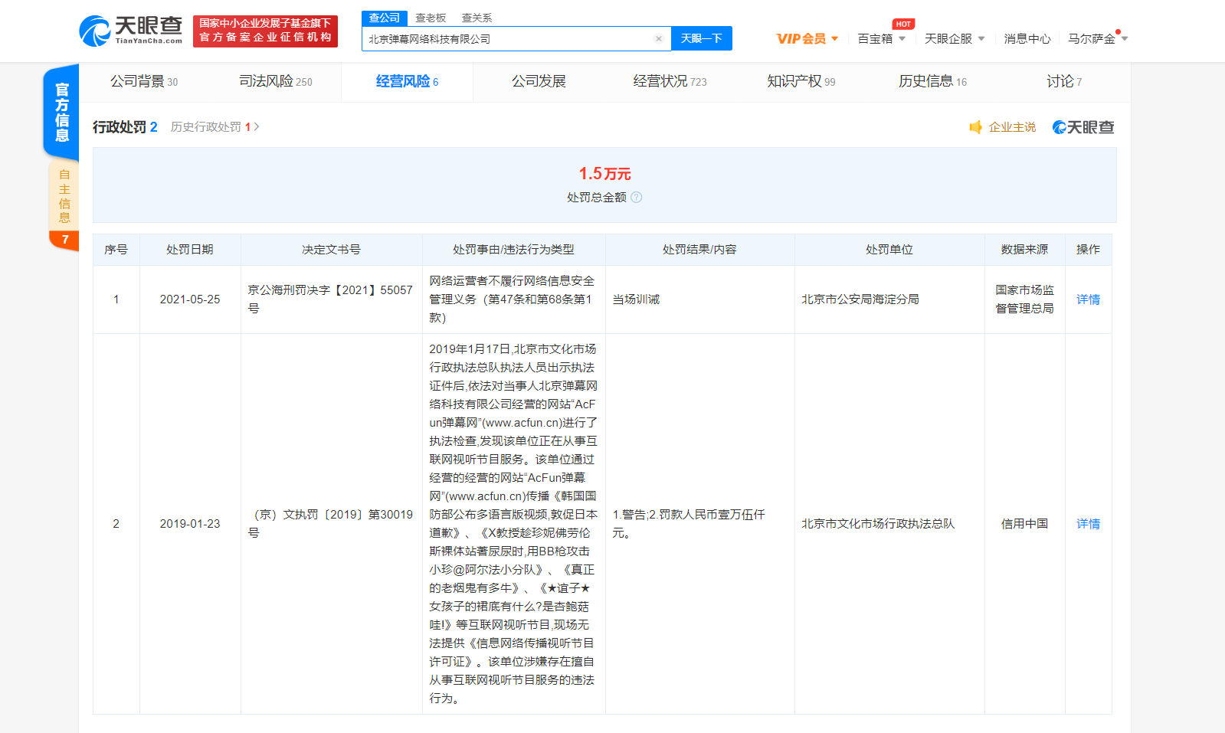Click the 企业主说 speaker icon
Screen dimensions: 1225x733
tap(975, 127)
